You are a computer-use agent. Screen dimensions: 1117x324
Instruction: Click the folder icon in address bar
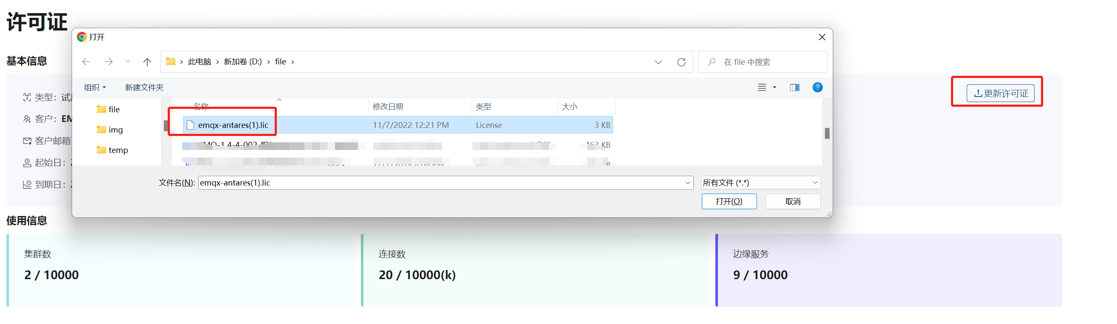pyautogui.click(x=171, y=61)
